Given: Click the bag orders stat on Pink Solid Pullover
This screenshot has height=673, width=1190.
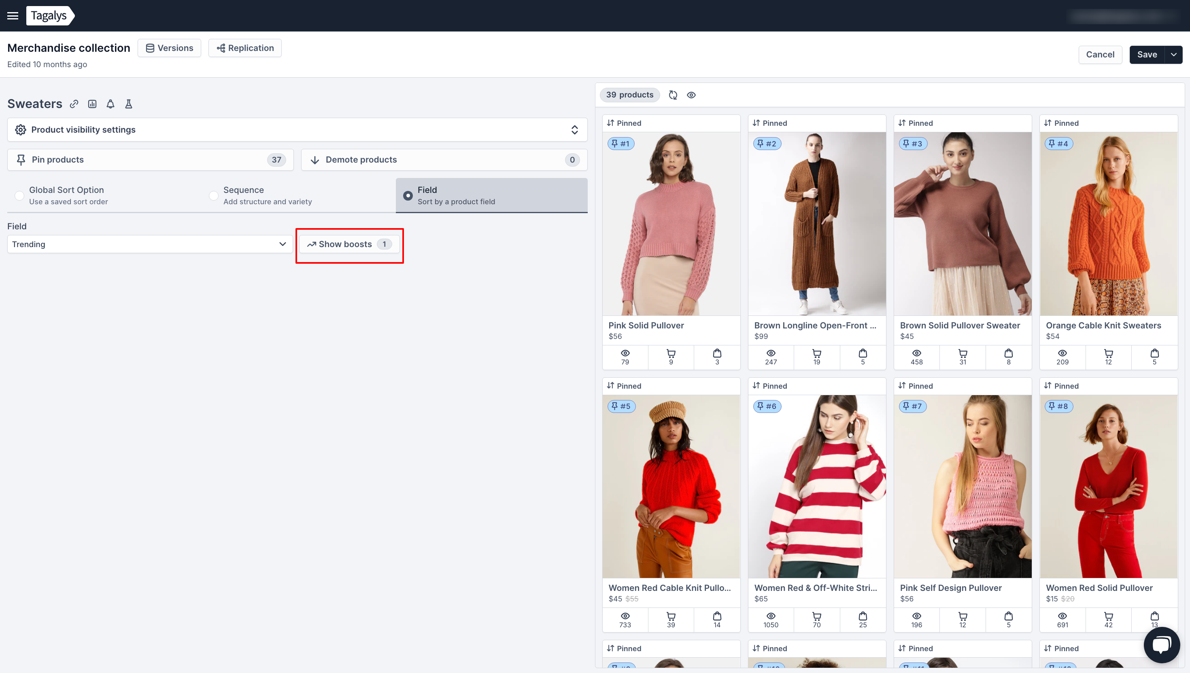Looking at the screenshot, I should tap(717, 357).
